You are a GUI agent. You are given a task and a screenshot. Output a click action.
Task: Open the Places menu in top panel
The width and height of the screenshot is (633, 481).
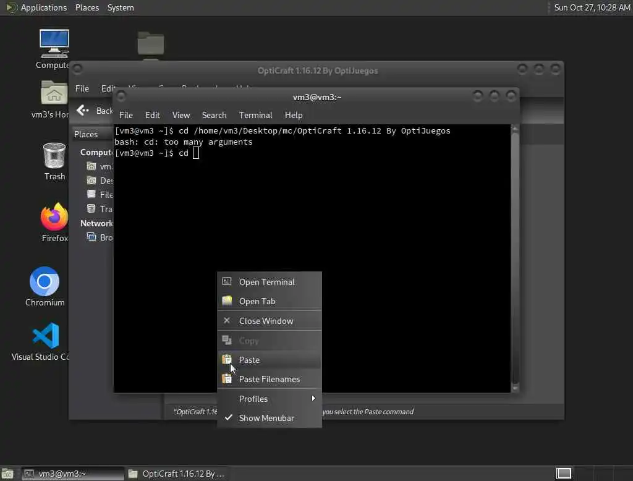click(x=87, y=7)
